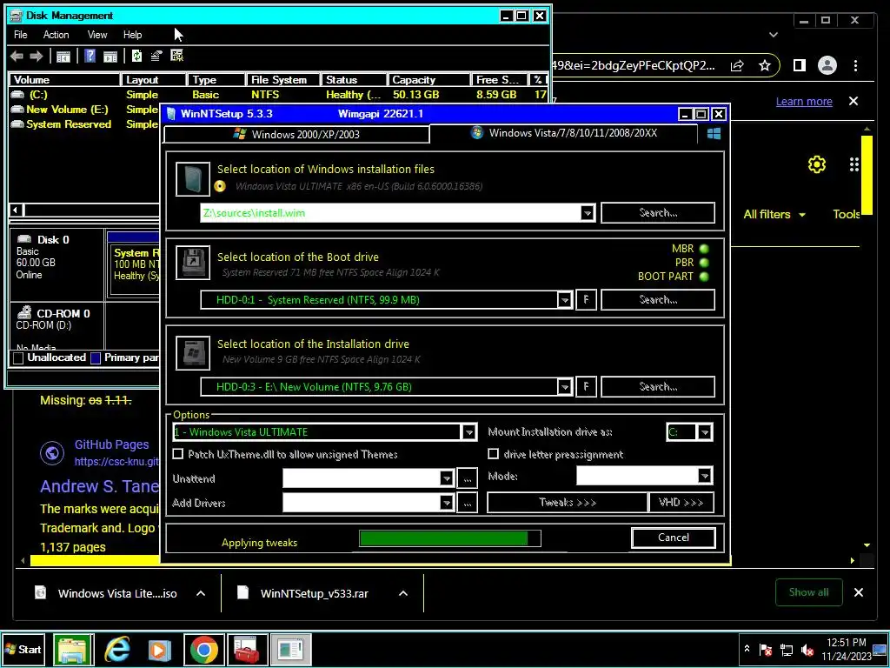This screenshot has height=668, width=890.
Task: Click the Start button
Action: tap(23, 649)
